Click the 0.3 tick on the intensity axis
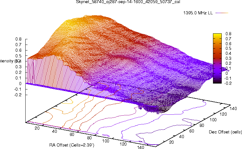The height and width of the screenshot is (149, 242). click(x=18, y=67)
